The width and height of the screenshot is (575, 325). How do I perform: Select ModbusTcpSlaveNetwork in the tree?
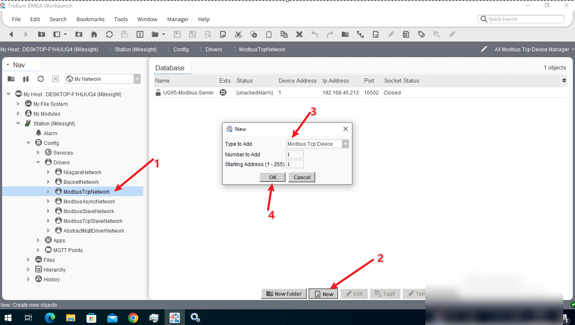93,221
